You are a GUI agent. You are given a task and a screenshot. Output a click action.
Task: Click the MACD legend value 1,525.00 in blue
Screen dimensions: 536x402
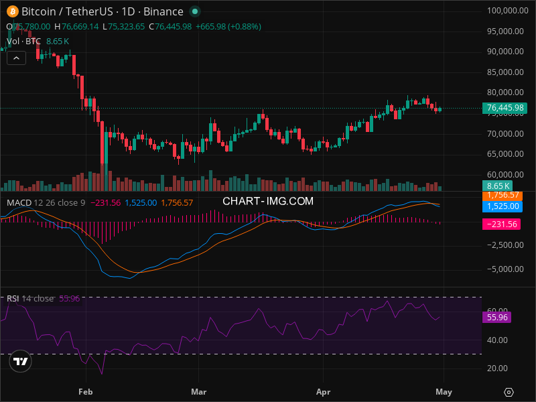click(x=141, y=203)
